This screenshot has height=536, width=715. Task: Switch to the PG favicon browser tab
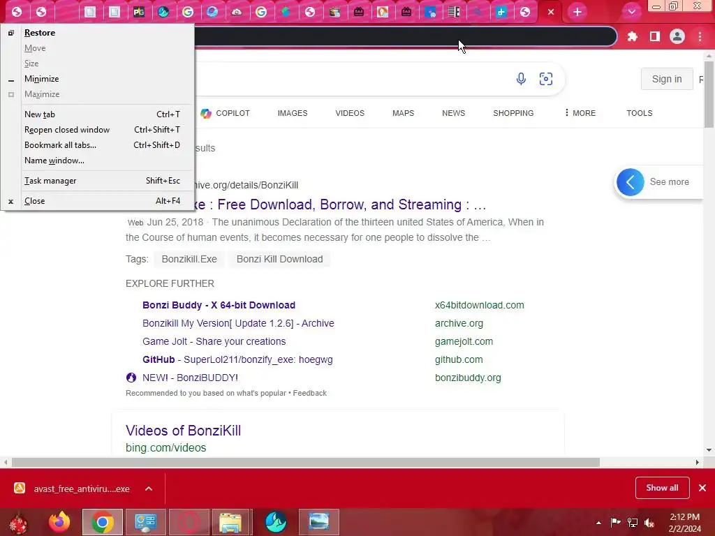click(x=139, y=12)
